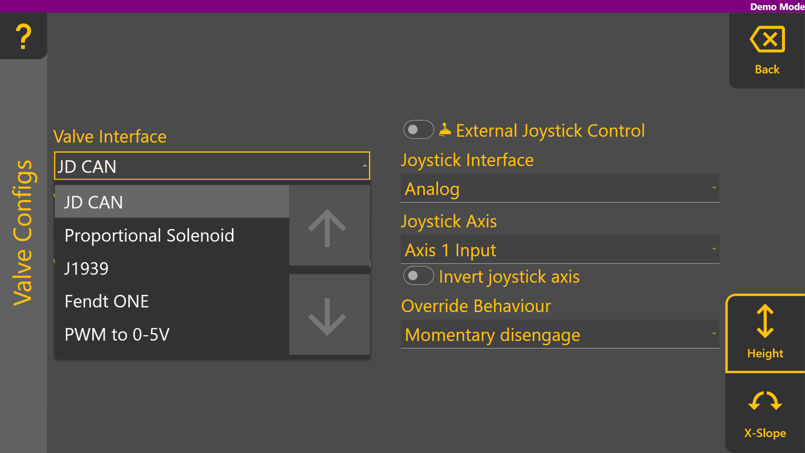Click the Height up-down arrow icon
Screen dimensions: 805x453
[765, 321]
